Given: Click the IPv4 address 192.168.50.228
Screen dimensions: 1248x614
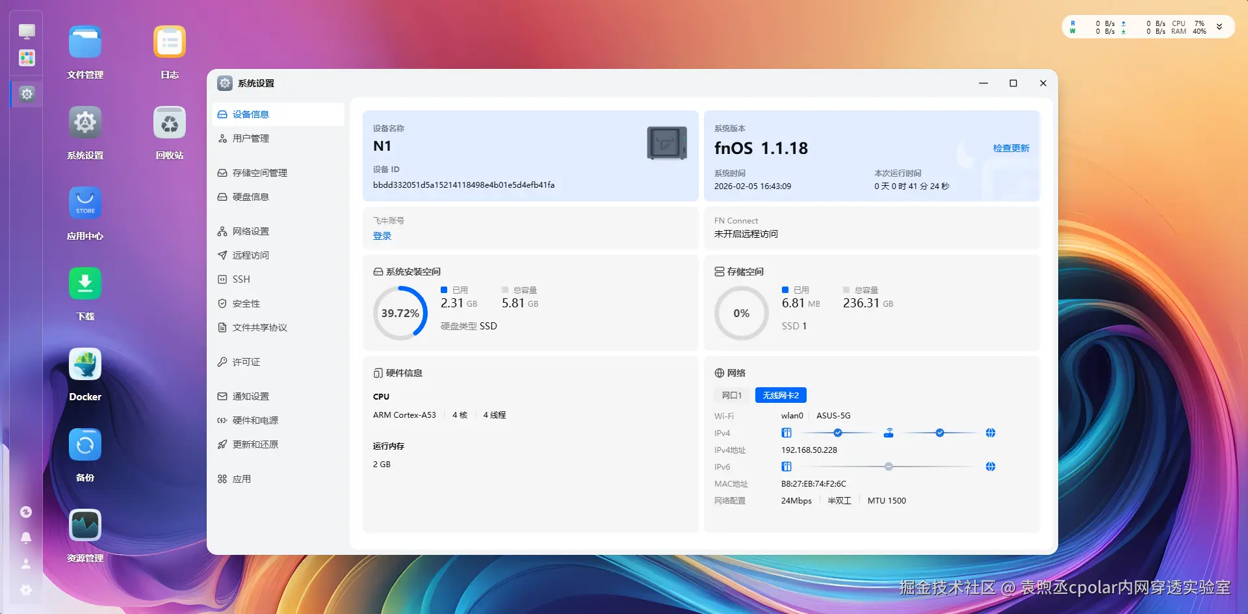Looking at the screenshot, I should pos(809,450).
